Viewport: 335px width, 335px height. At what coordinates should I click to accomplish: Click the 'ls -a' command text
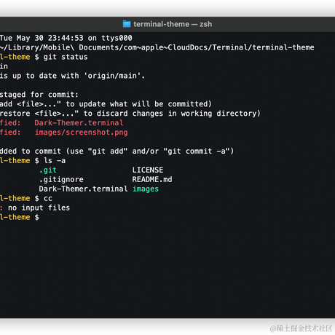click(55, 161)
